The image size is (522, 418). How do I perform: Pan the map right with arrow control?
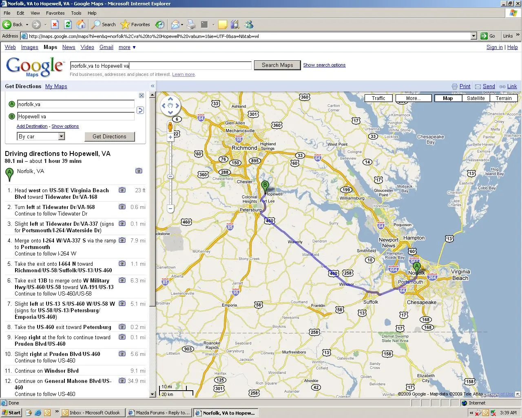coord(177,106)
